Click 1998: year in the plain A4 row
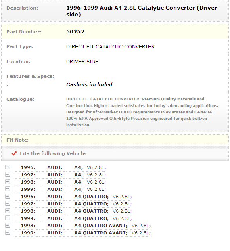This screenshot has height=251, width=230. pyautogui.click(x=28, y=182)
